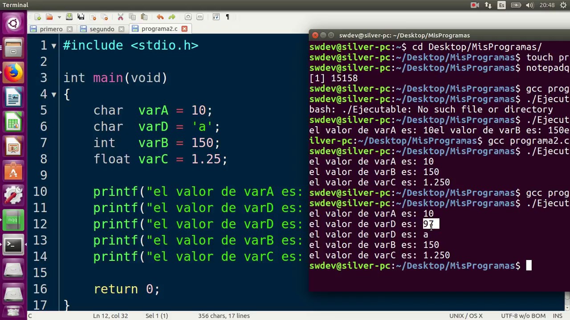Viewport: 570px width, 320px height.
Task: Zoom out with the toolbar icon
Action: [199, 17]
